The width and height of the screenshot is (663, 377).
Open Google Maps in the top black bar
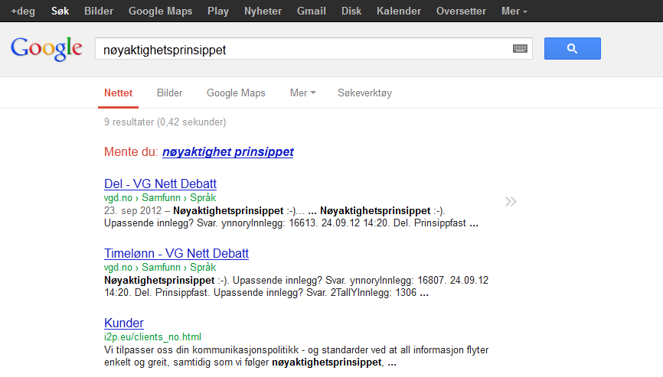point(160,11)
